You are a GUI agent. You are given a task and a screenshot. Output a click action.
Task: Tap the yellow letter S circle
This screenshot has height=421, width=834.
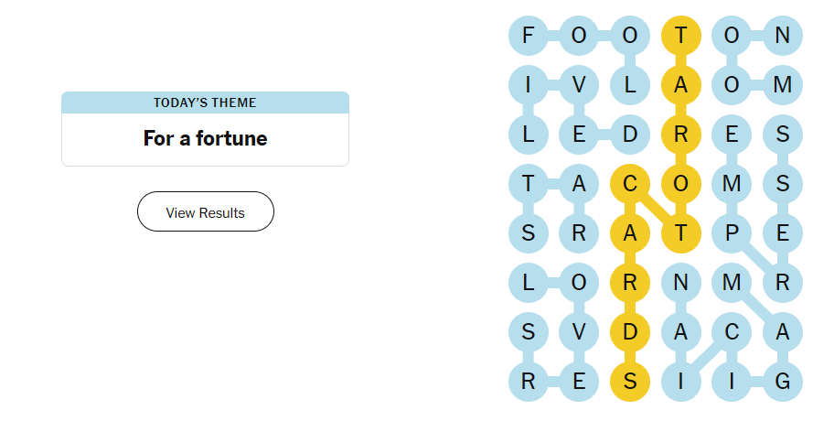point(629,381)
